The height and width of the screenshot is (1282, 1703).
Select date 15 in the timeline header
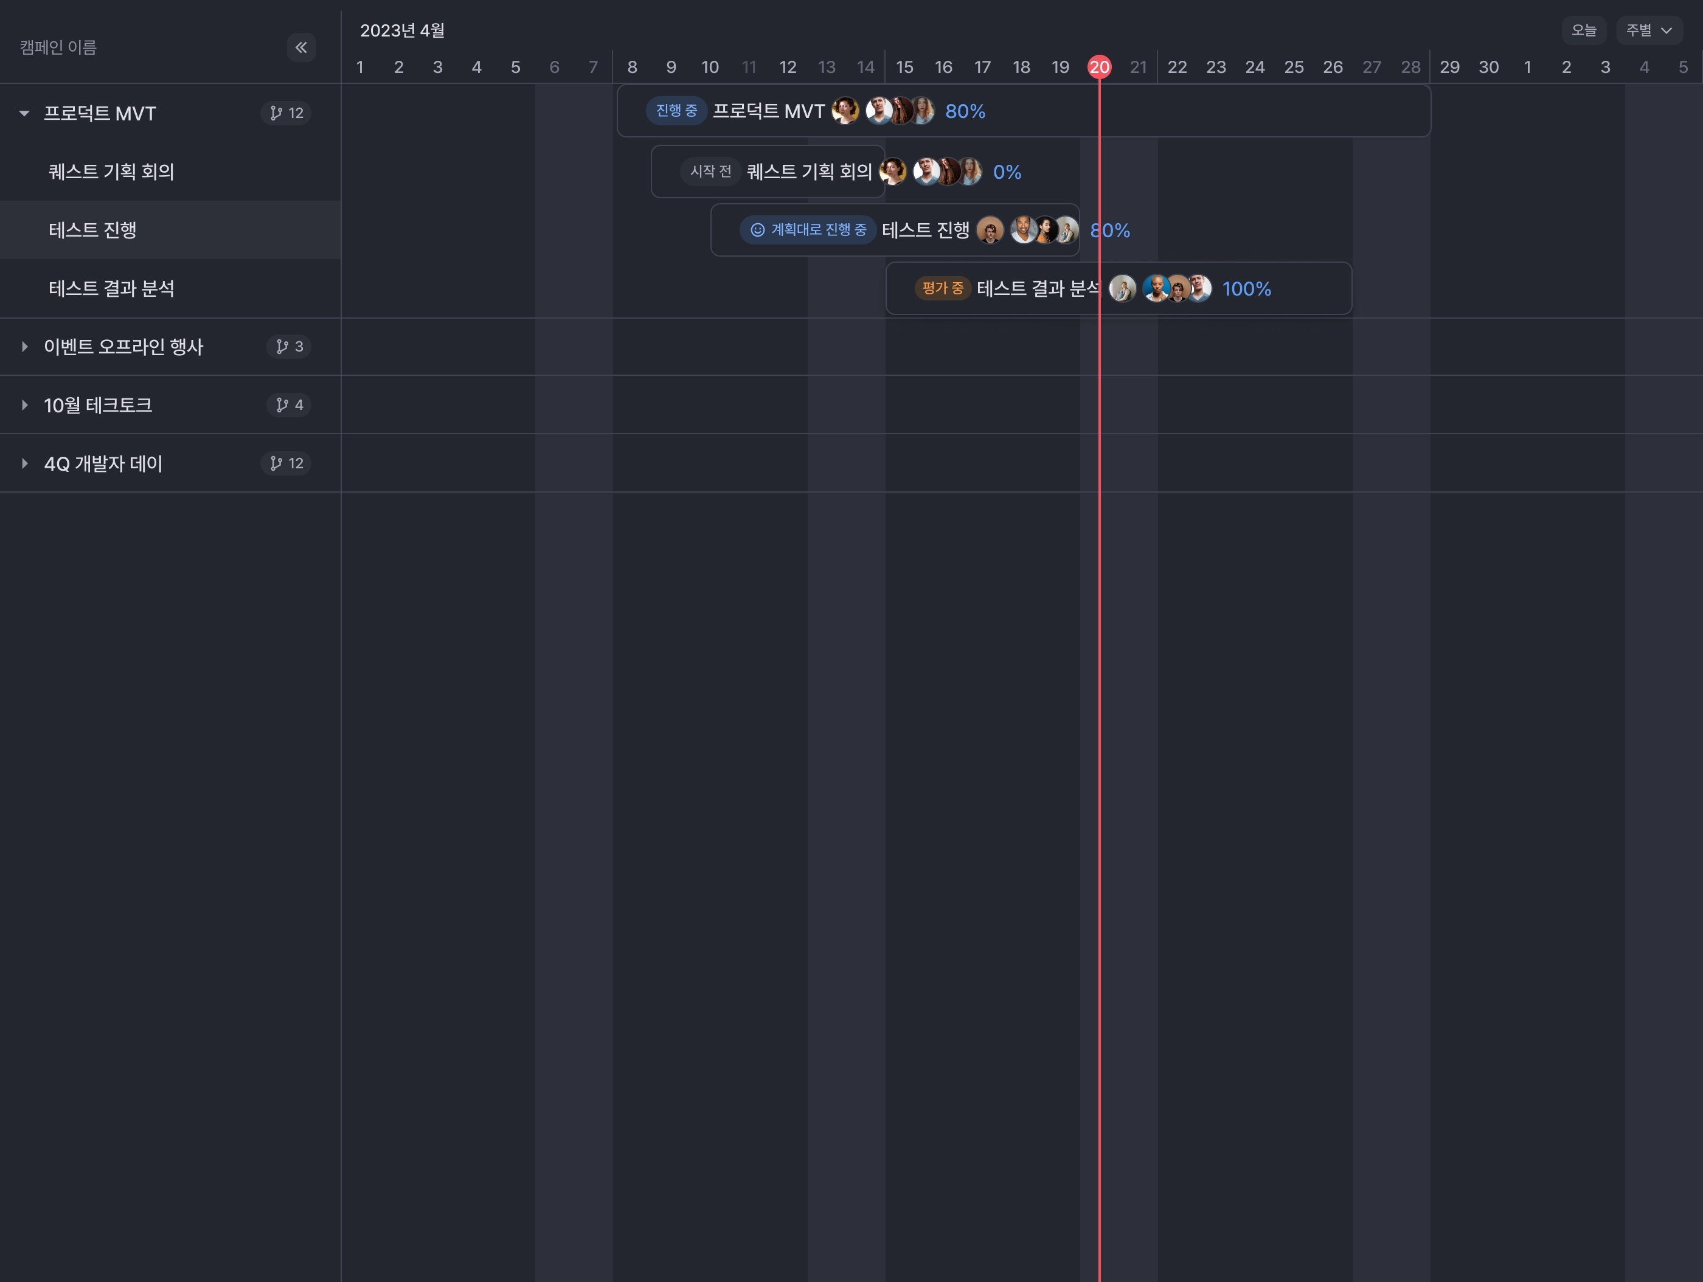click(x=904, y=67)
